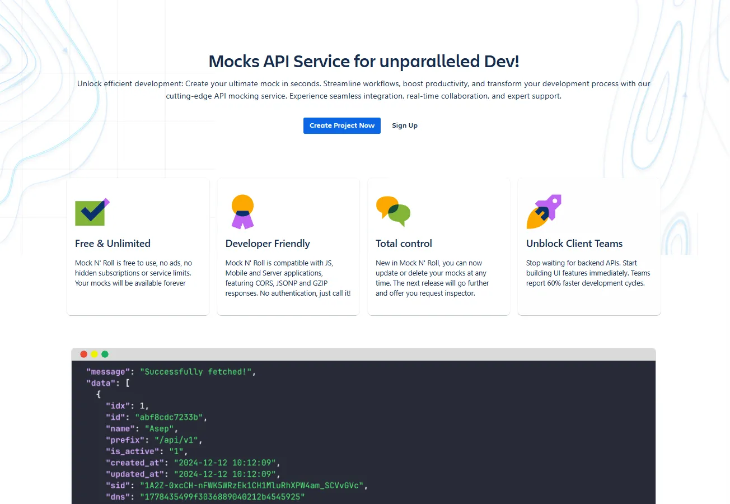730x504 pixels.
Task: Click the person badge icon on Developer Friendly card
Action: point(242,211)
